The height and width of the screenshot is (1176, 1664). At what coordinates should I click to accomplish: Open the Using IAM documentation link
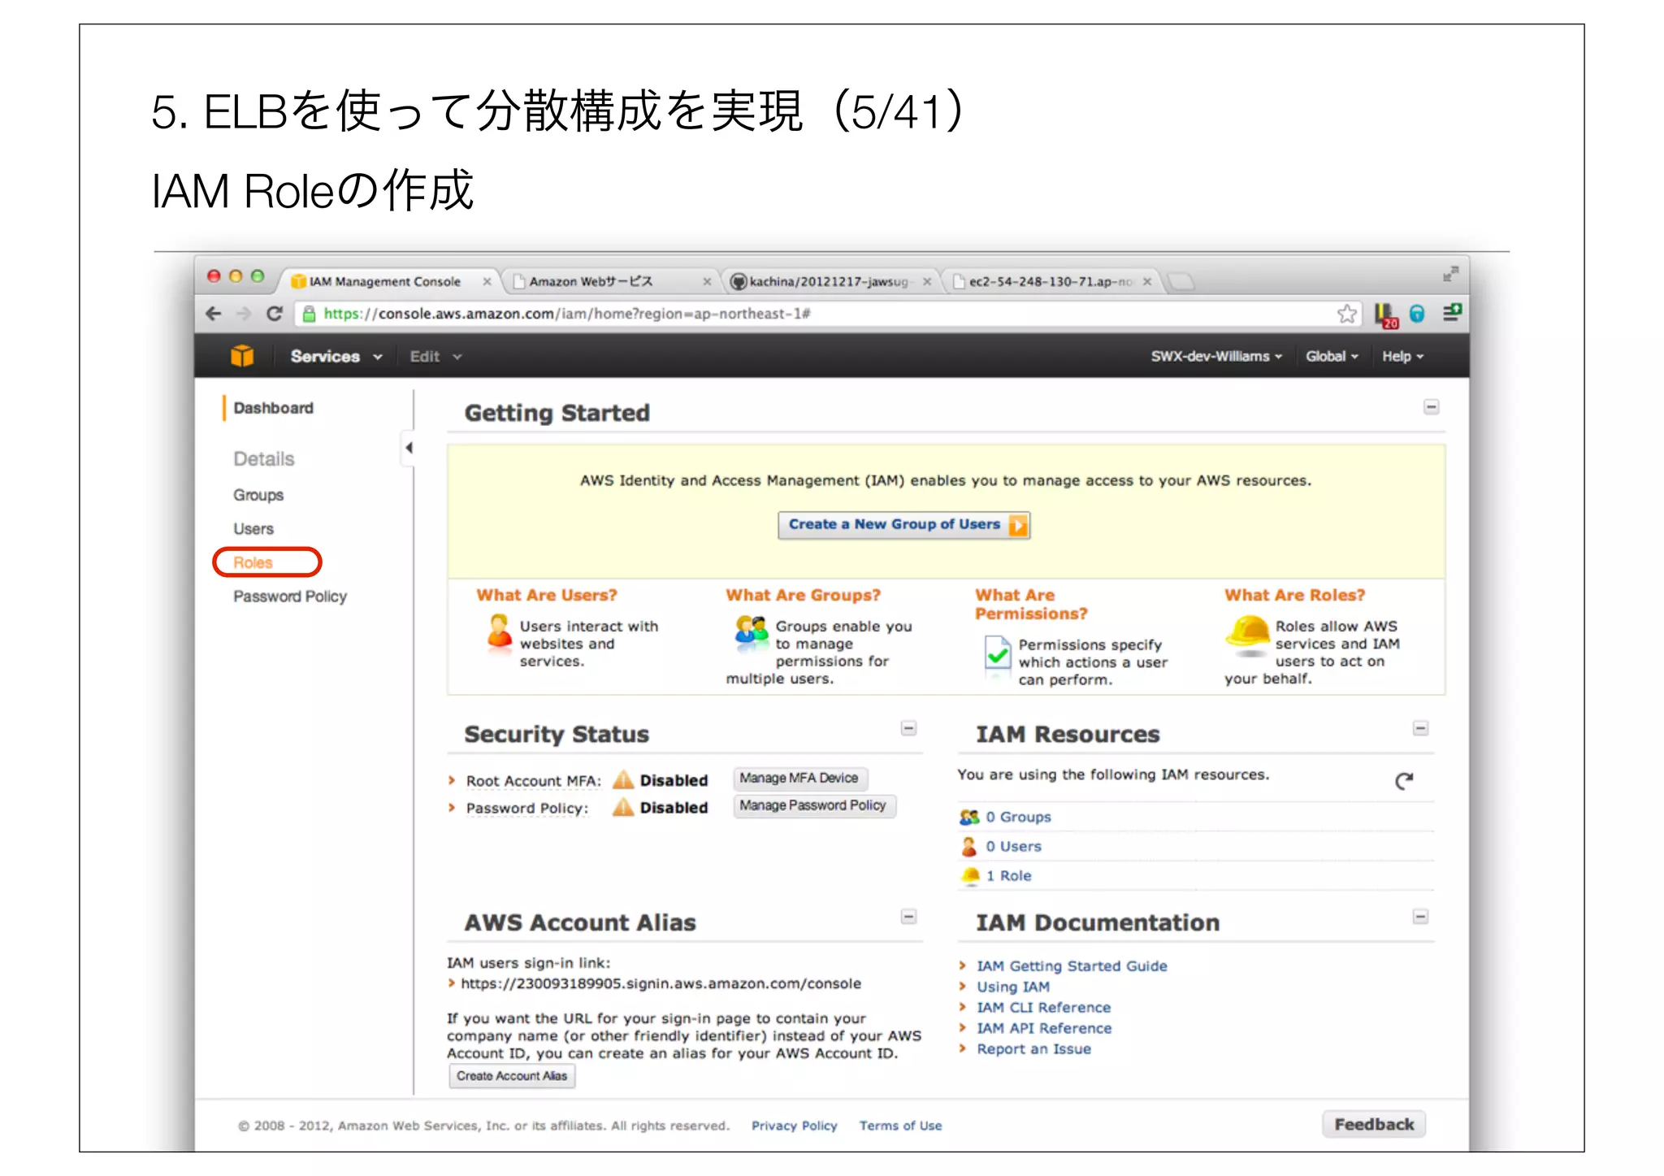1012,987
